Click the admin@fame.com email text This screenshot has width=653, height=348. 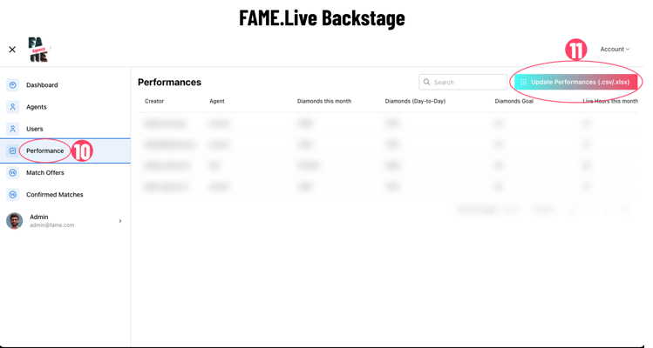coord(51,225)
